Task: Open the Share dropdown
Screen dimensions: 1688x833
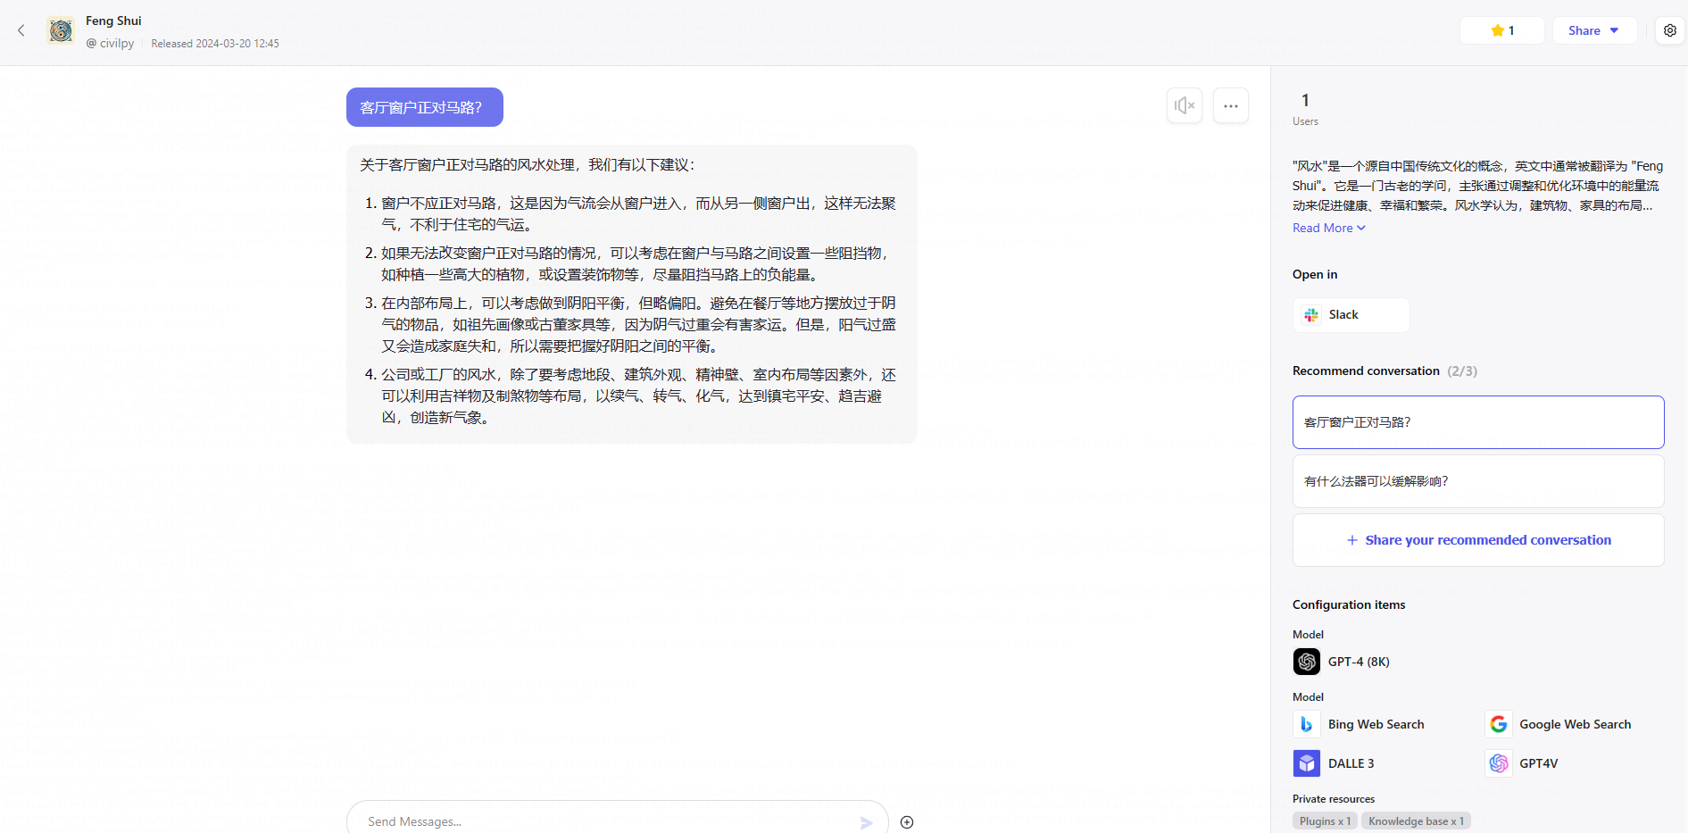Action: coord(1594,30)
